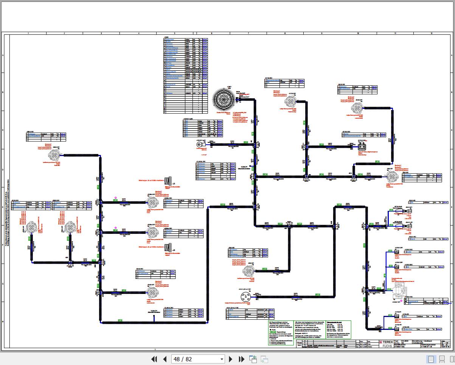Go to the first page

click(154, 359)
